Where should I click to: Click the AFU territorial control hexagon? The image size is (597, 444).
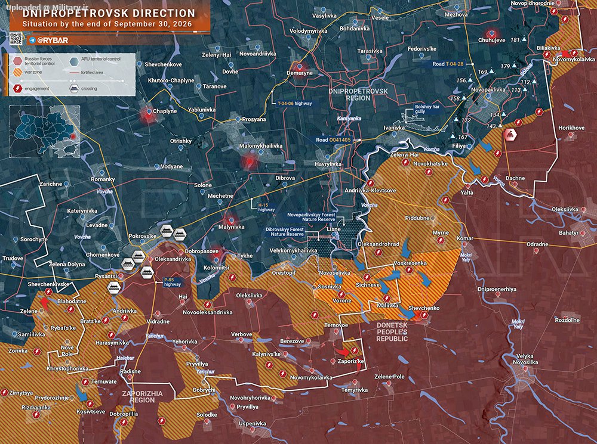click(x=74, y=61)
